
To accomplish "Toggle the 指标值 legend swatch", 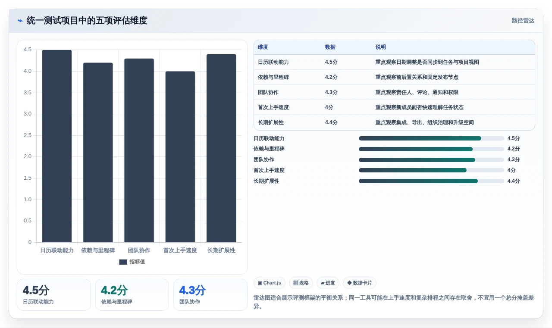I will coord(123,262).
